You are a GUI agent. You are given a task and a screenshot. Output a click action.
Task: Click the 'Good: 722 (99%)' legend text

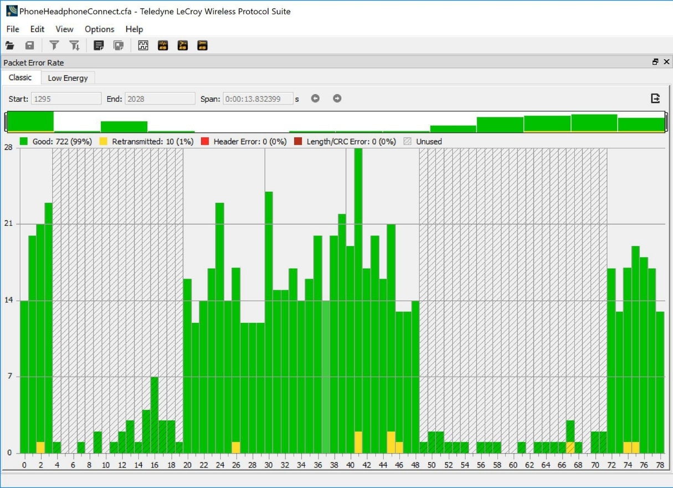click(x=62, y=142)
